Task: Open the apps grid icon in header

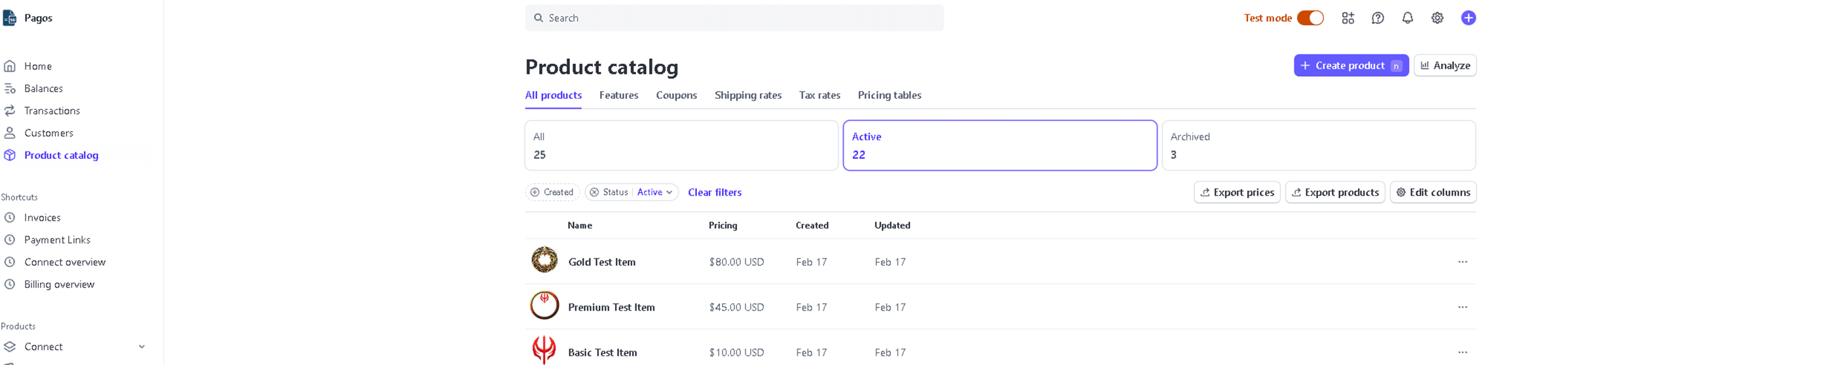Action: click(1347, 18)
